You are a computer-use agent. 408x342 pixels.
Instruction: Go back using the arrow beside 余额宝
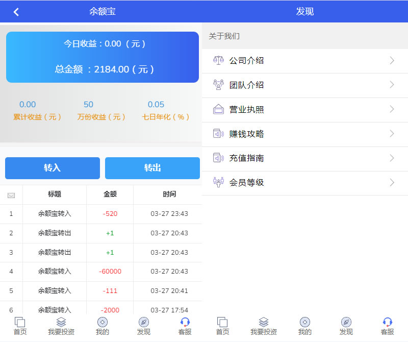pyautogui.click(x=16, y=12)
